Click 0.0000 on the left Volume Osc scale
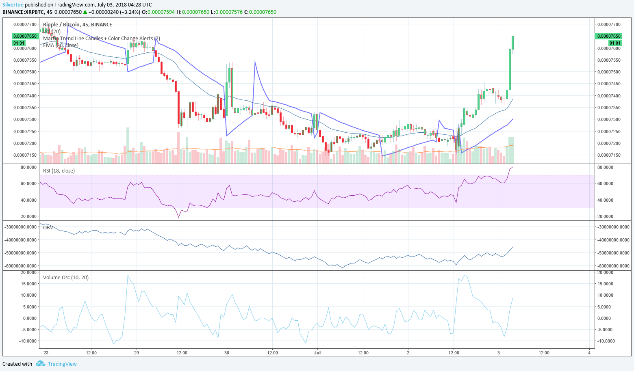Viewport: 634px width, 371px height. (x=30, y=319)
